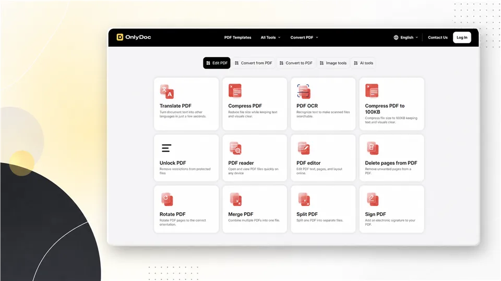The image size is (501, 281).
Task: Click the Split PDF title
Action: tap(307, 214)
